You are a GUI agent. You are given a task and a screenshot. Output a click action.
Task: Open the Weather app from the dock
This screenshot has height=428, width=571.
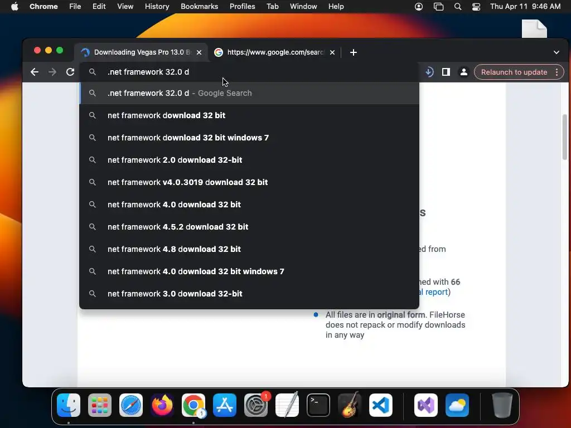(457, 405)
